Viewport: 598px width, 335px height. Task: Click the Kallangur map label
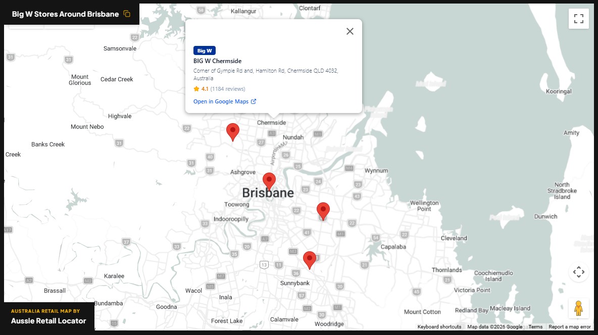point(243,11)
